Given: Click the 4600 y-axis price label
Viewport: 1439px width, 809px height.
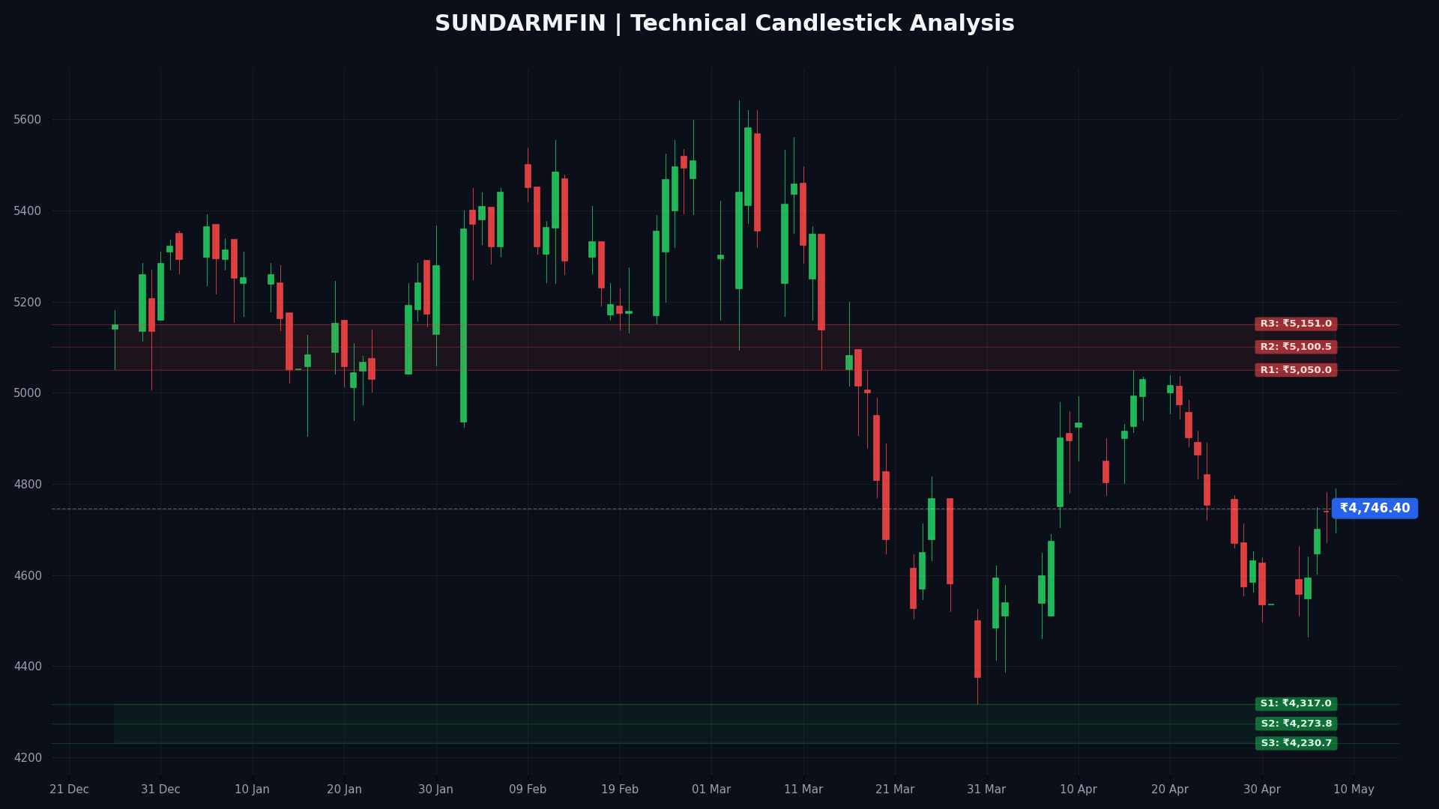Looking at the screenshot, I should (x=27, y=576).
